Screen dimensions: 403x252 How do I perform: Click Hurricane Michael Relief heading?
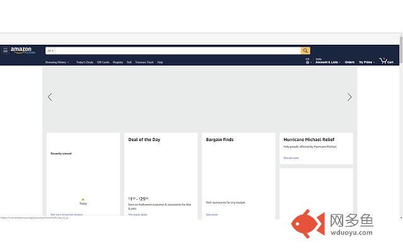[309, 140]
